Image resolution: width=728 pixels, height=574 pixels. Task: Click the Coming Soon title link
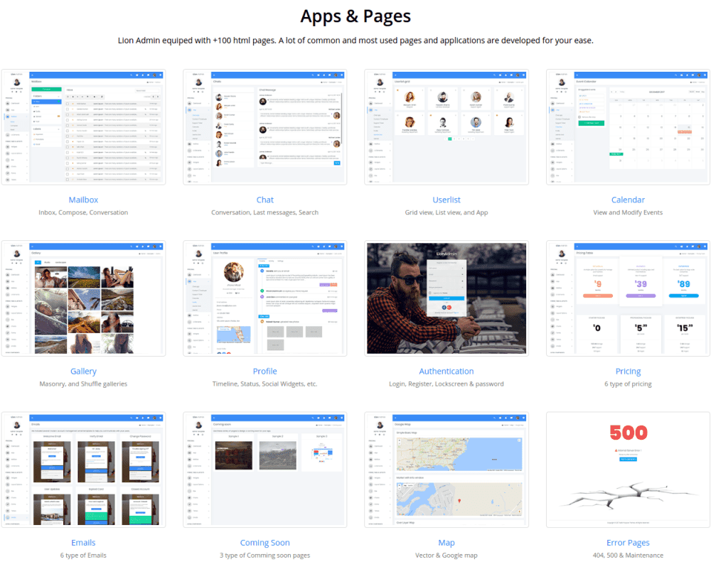(264, 543)
